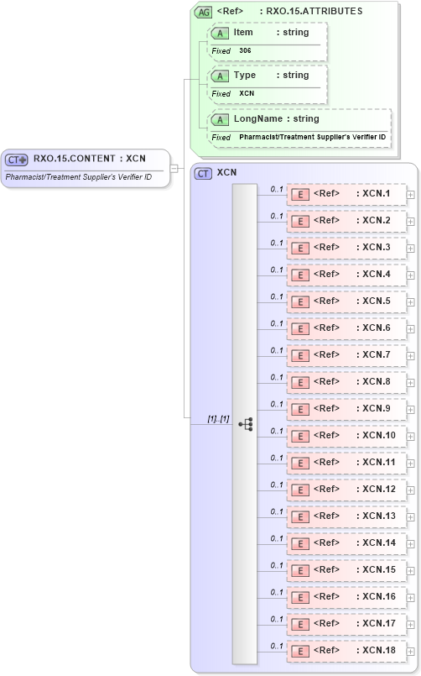Click the sequence compositor icon in XCN
This screenshot has height=676, width=421.
pos(246,424)
